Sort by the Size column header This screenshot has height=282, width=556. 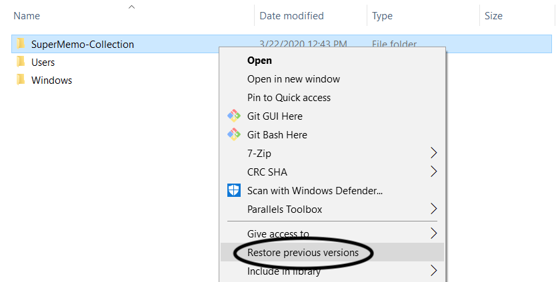[x=493, y=16]
